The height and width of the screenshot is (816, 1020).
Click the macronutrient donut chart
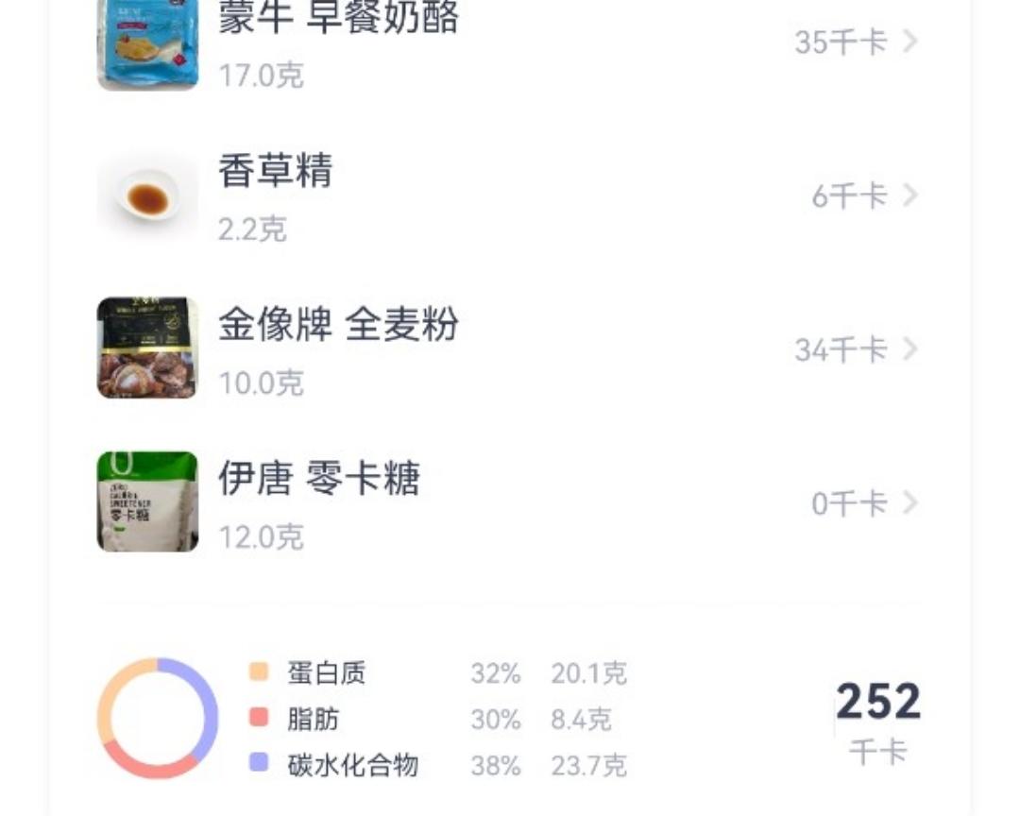click(x=158, y=718)
